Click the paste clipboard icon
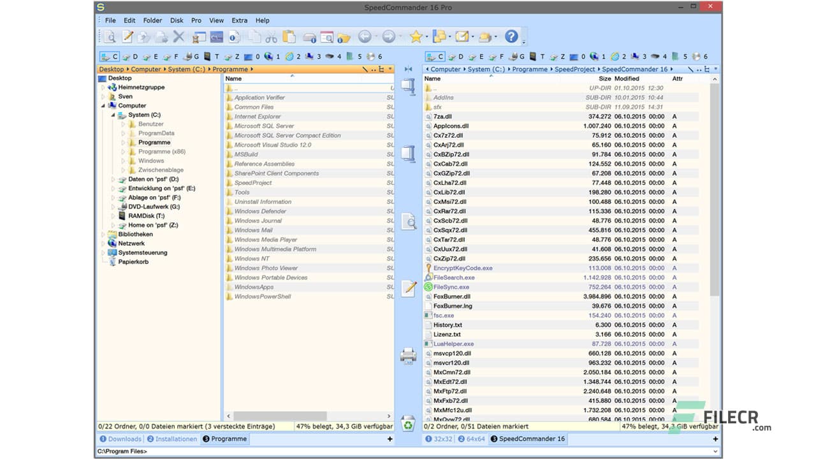Screen dimensions: 816x459 click(x=289, y=36)
